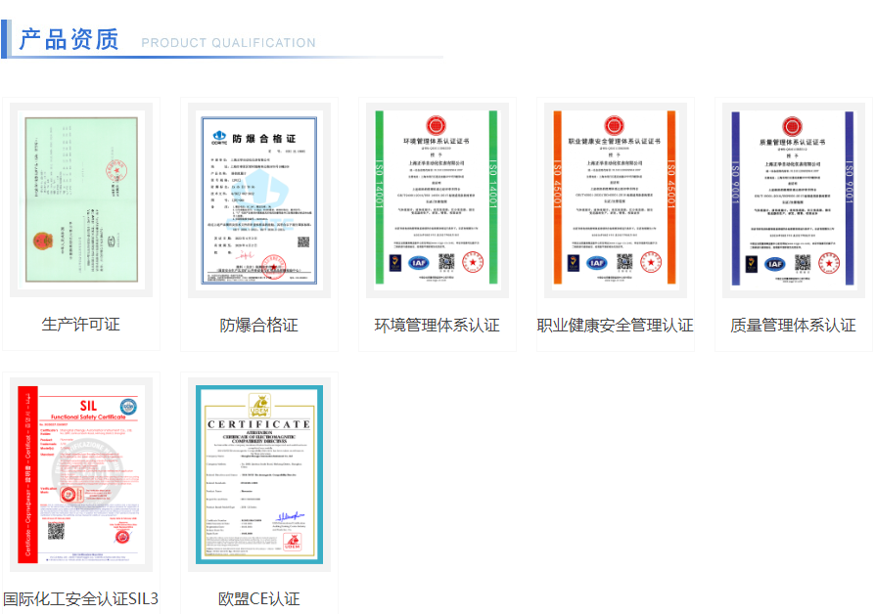The height and width of the screenshot is (614, 875).
Task: Open the SIL Functional Safety Certificate image
Action: (81, 474)
